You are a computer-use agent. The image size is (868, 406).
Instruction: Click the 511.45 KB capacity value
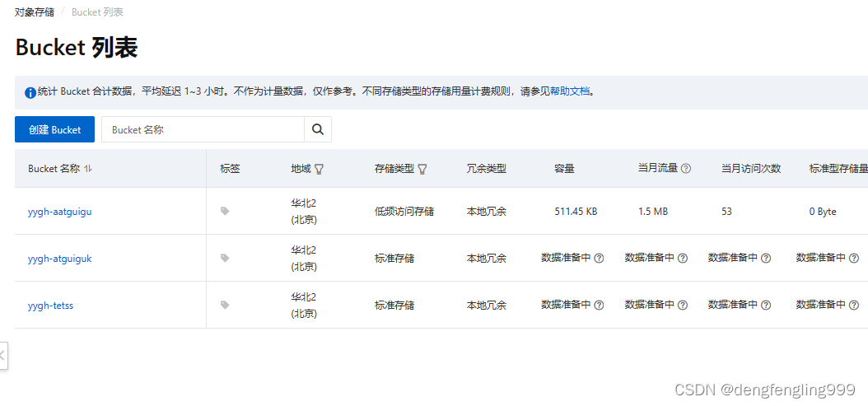(x=576, y=212)
